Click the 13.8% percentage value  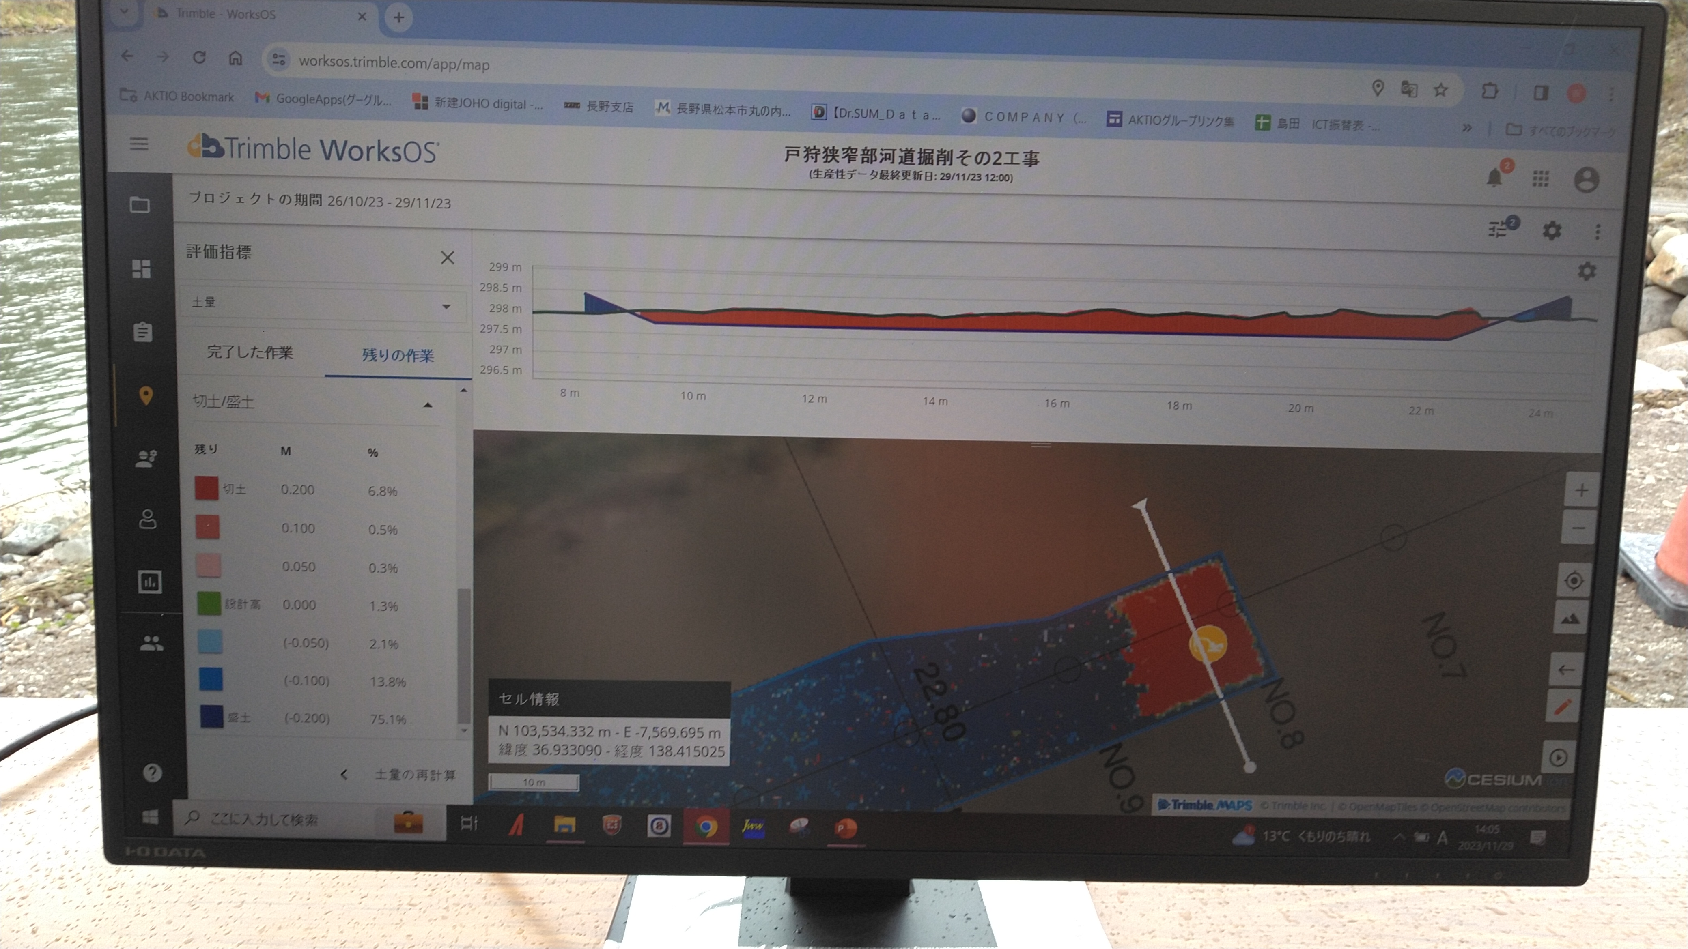pyautogui.click(x=387, y=682)
